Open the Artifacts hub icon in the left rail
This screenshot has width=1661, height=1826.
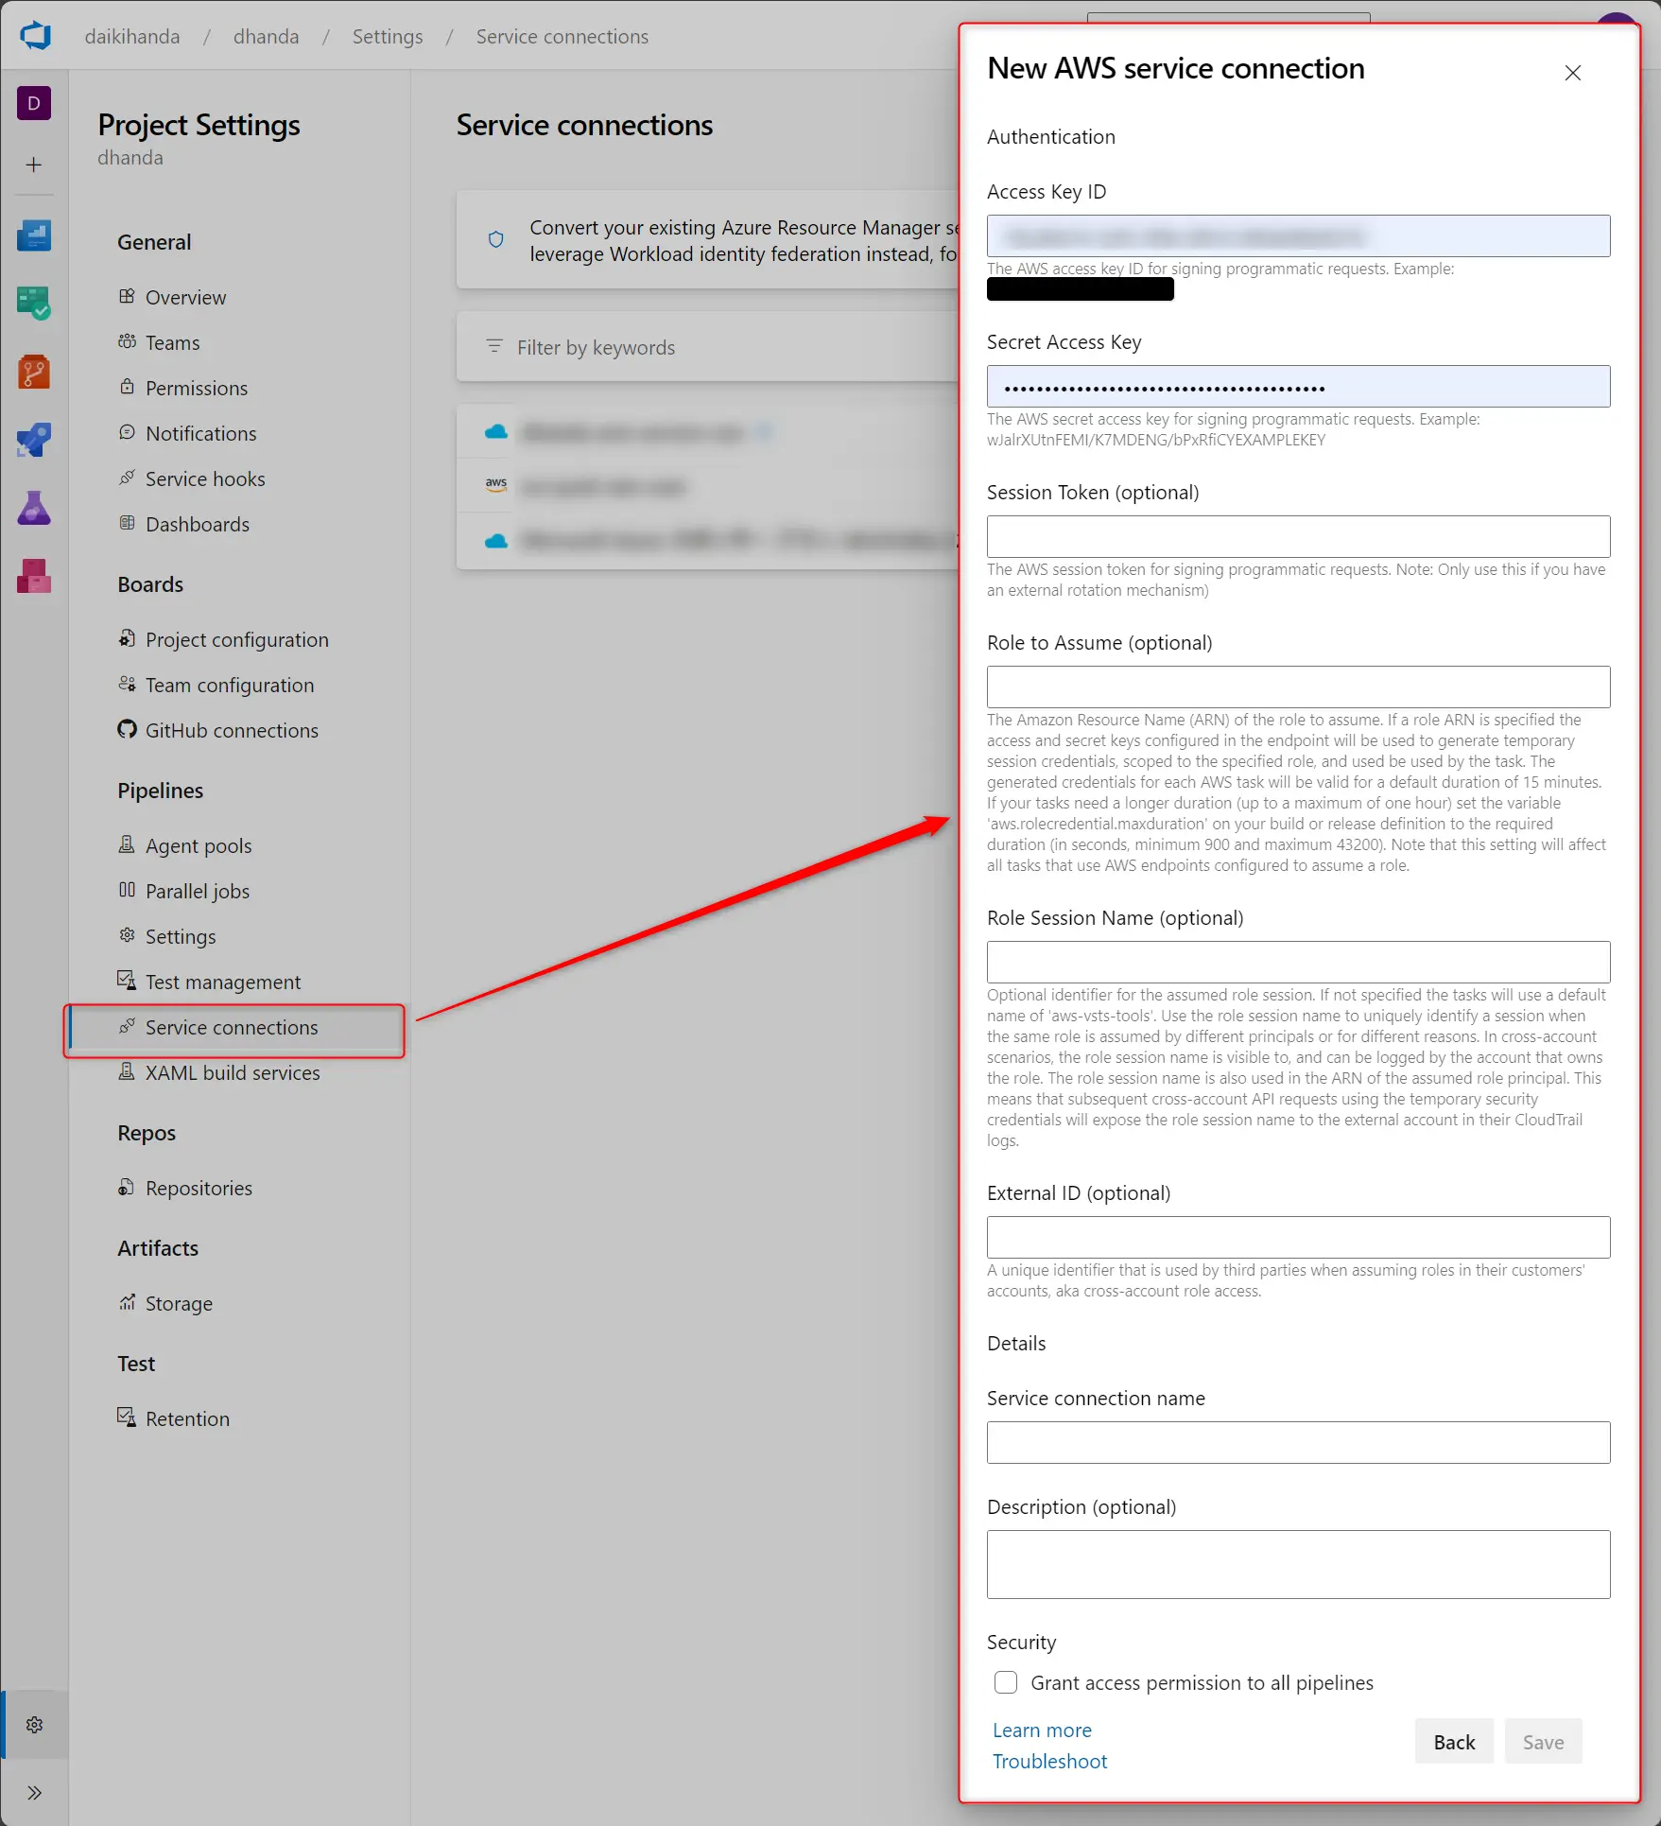[x=34, y=576]
